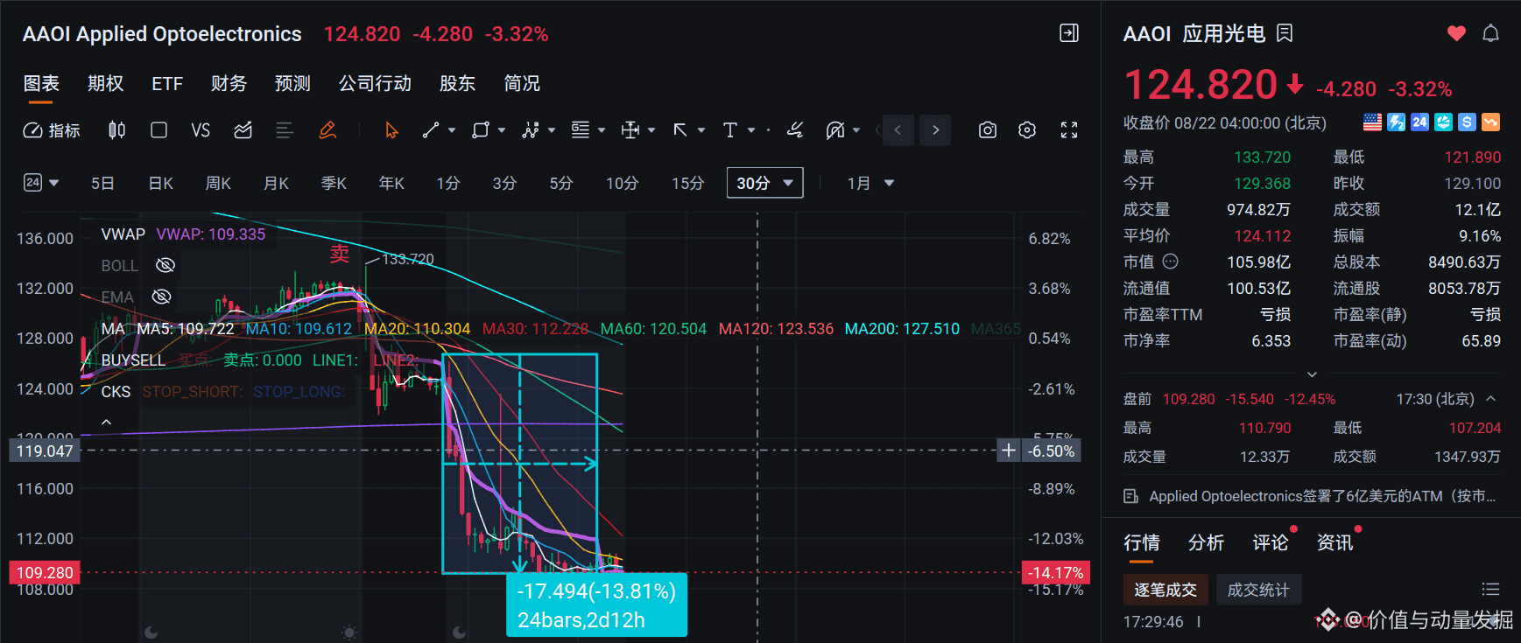Click the VWAP: 109.335 indicator label
The width and height of the screenshot is (1521, 643).
[x=211, y=234]
